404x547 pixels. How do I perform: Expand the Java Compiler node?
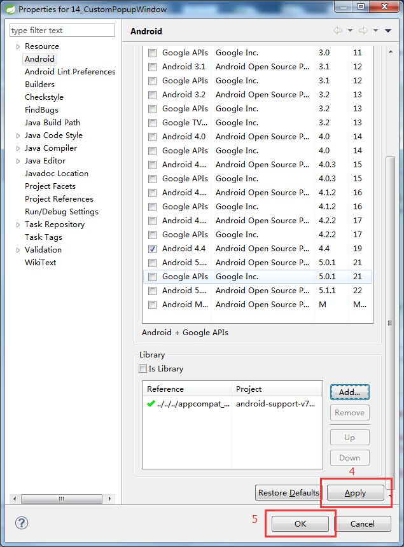(x=18, y=148)
